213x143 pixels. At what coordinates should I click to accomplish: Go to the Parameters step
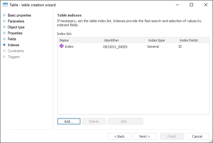coord(16,21)
